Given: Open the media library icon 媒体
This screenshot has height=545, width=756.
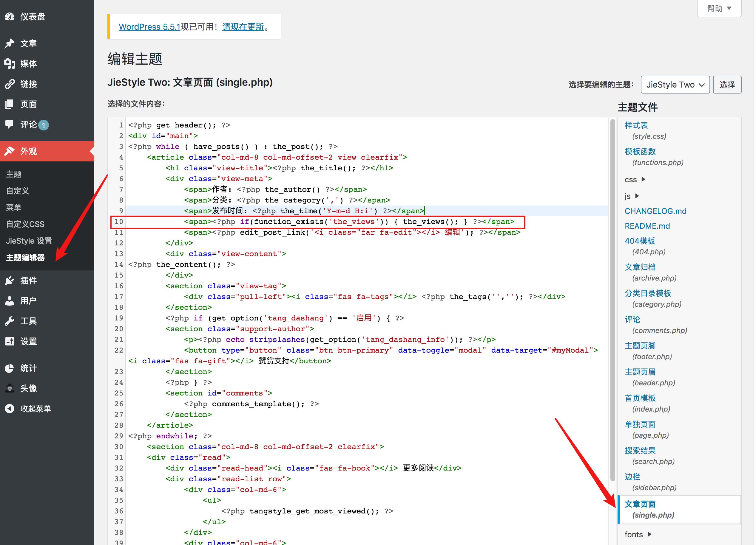Looking at the screenshot, I should pos(10,63).
